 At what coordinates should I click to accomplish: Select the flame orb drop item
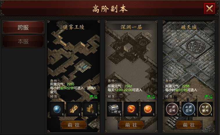click(148, 109)
